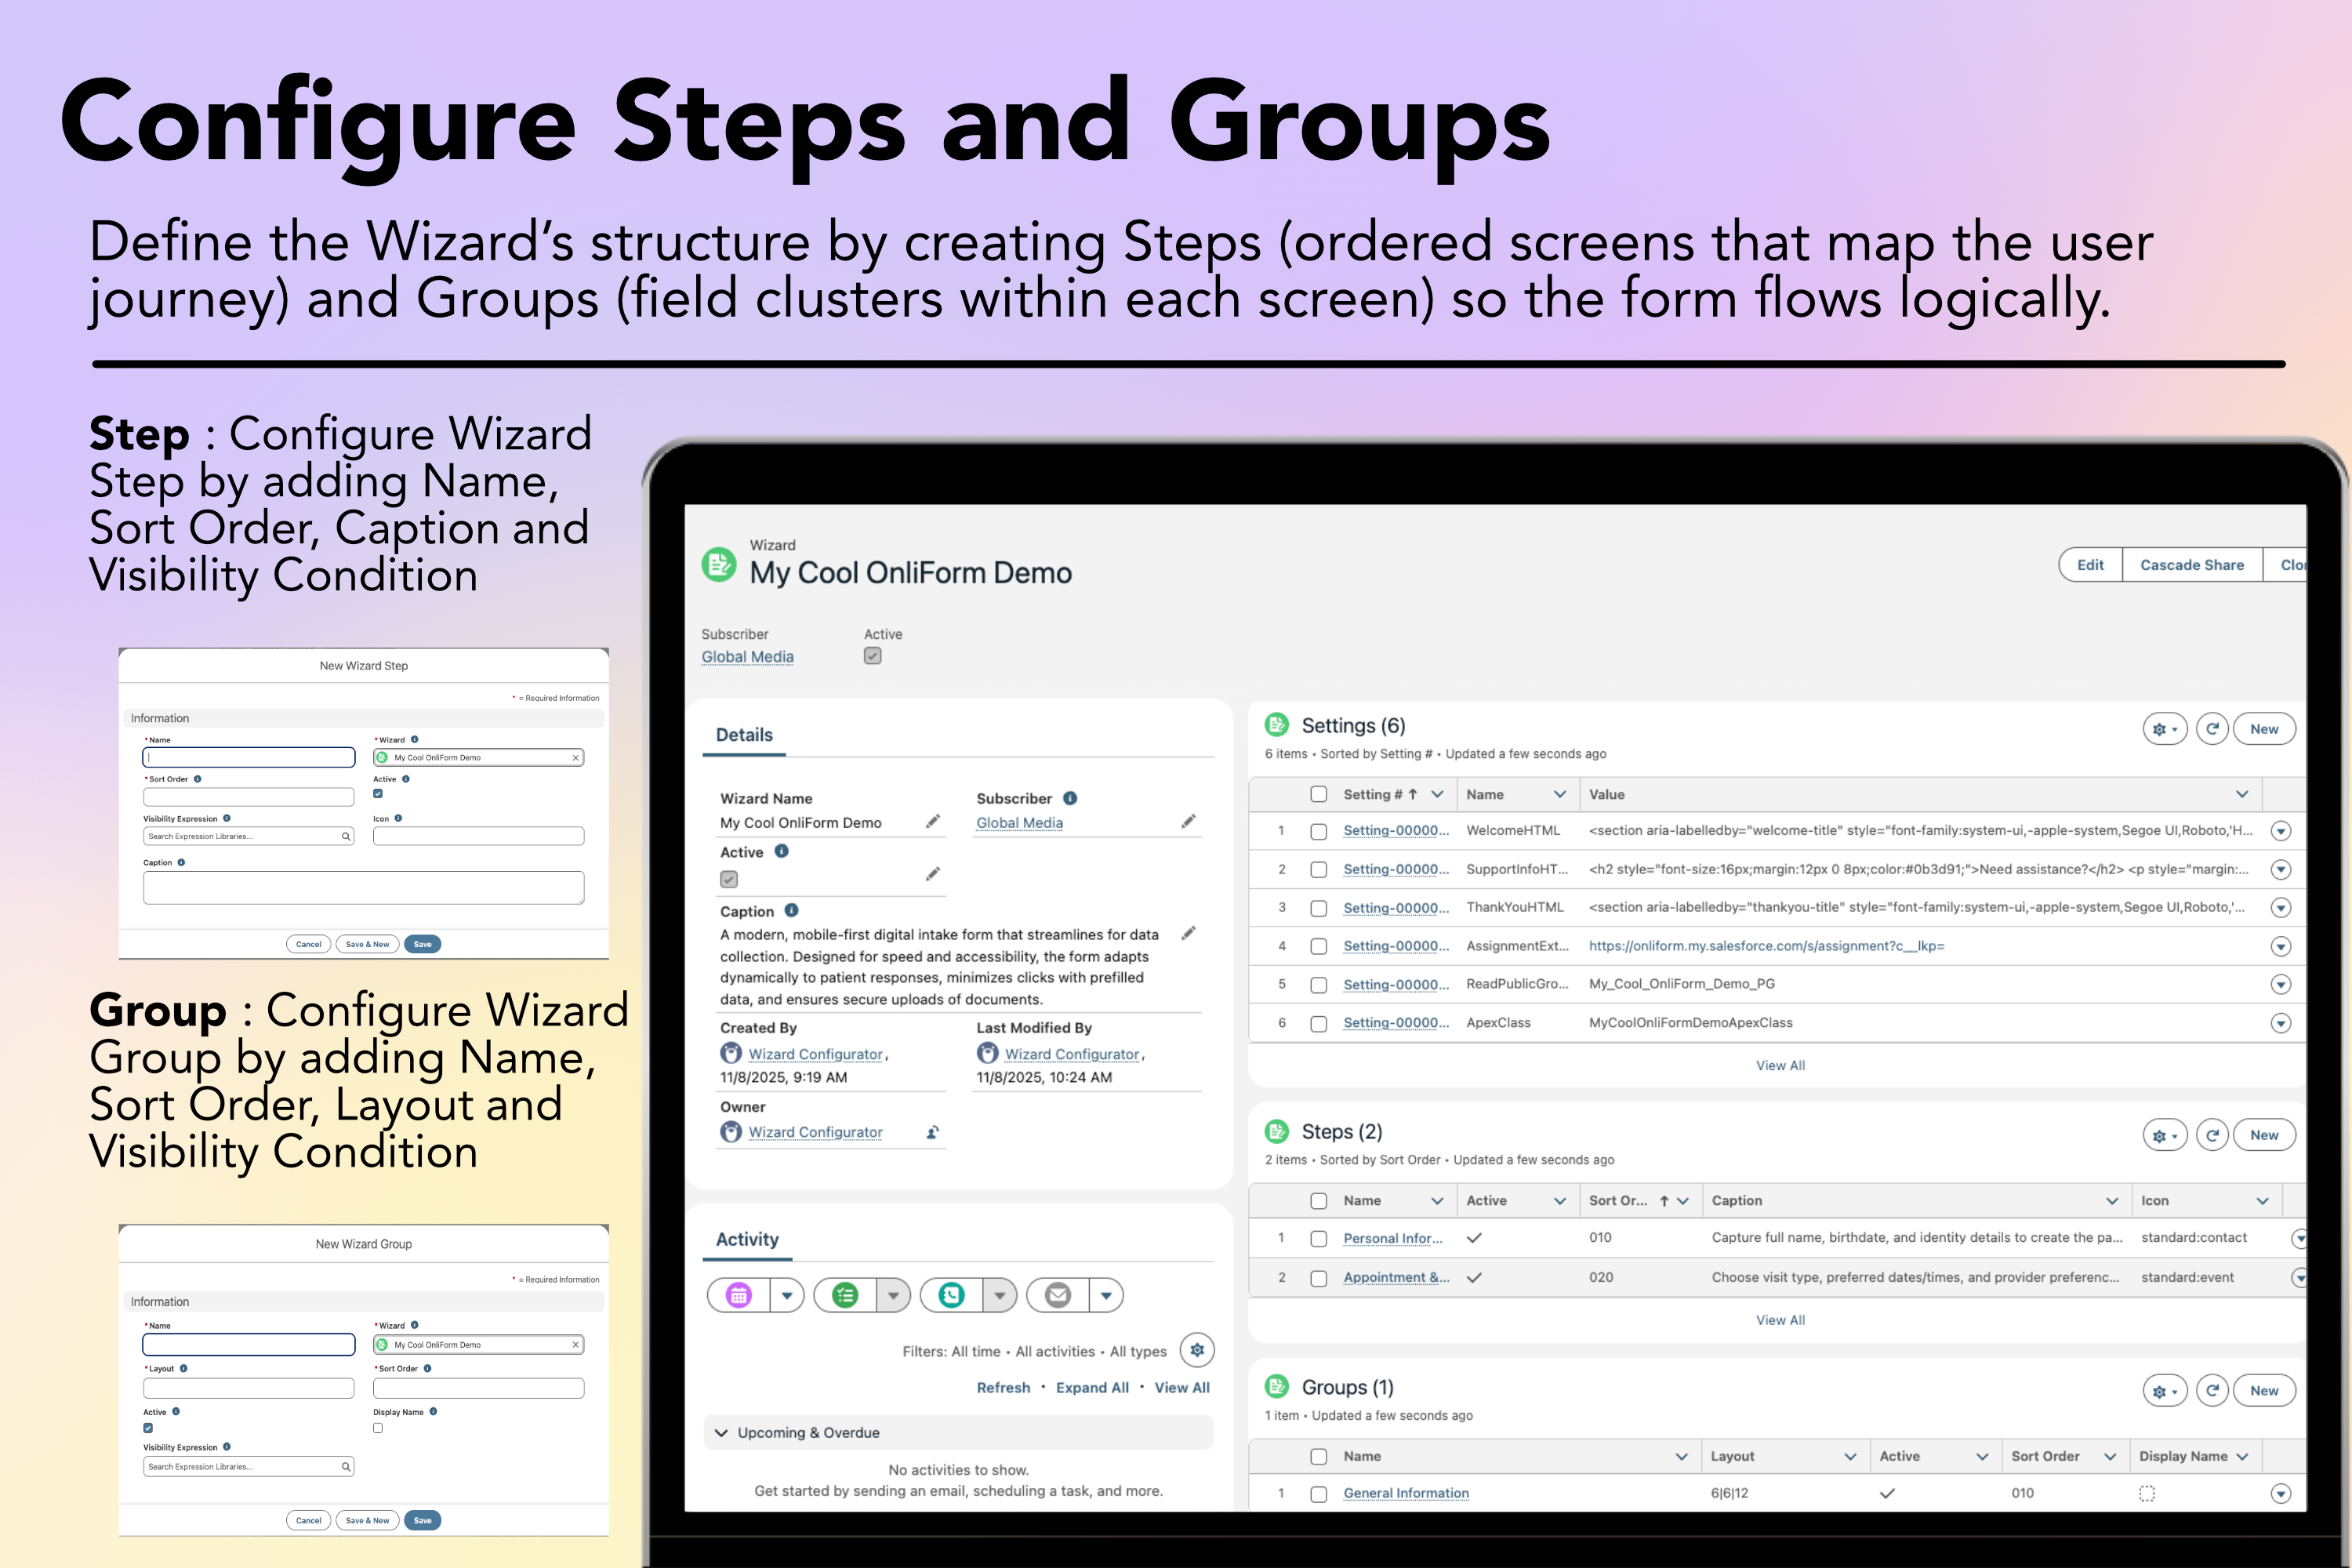
Task: Click Expand All in Activity
Action: 1092,1387
